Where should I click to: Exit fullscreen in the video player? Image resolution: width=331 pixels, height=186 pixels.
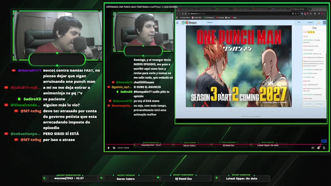[324, 148]
